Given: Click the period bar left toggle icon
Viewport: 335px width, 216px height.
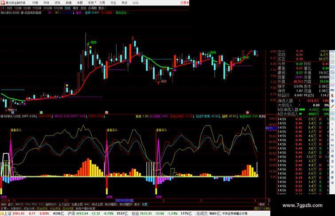Looking at the screenshot, I should (3, 8).
